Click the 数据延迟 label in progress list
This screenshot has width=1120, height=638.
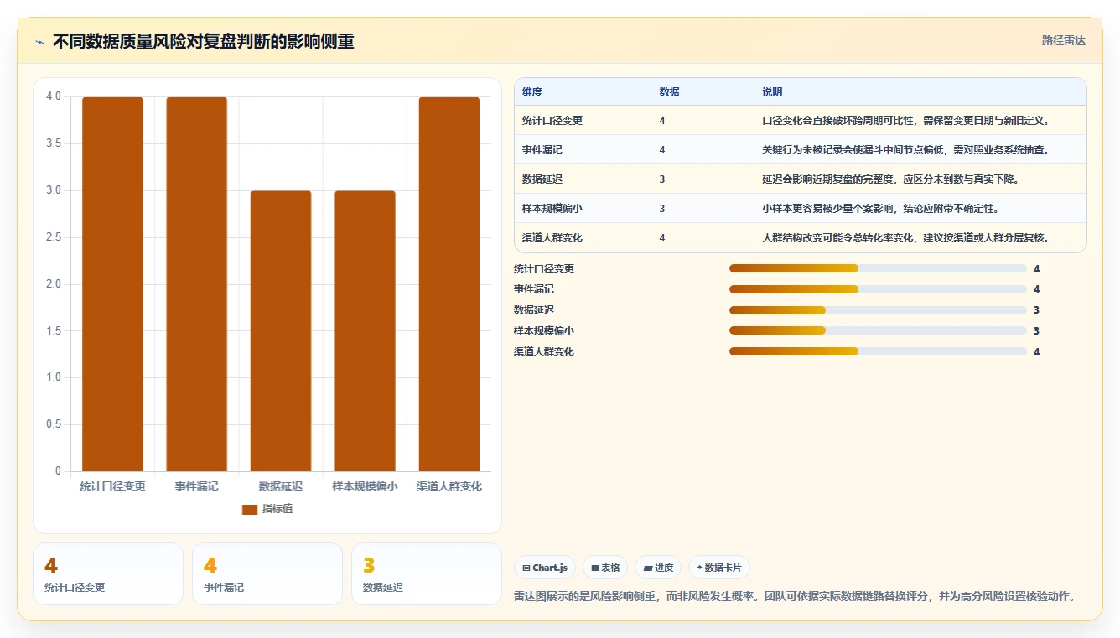[534, 310]
